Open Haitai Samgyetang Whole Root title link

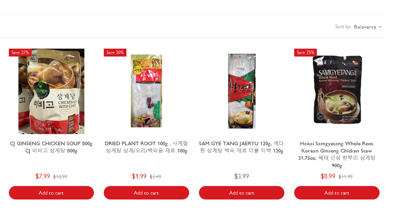pyautogui.click(x=337, y=154)
